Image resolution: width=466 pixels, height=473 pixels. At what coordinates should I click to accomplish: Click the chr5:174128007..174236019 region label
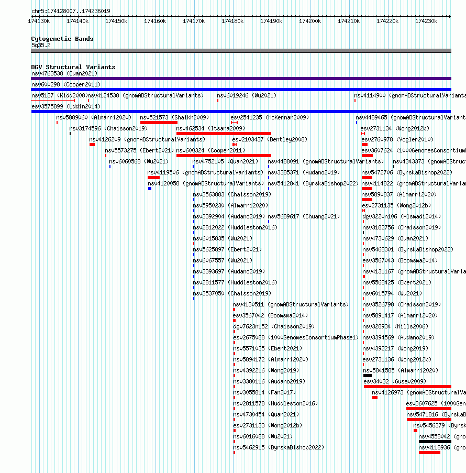(71, 11)
